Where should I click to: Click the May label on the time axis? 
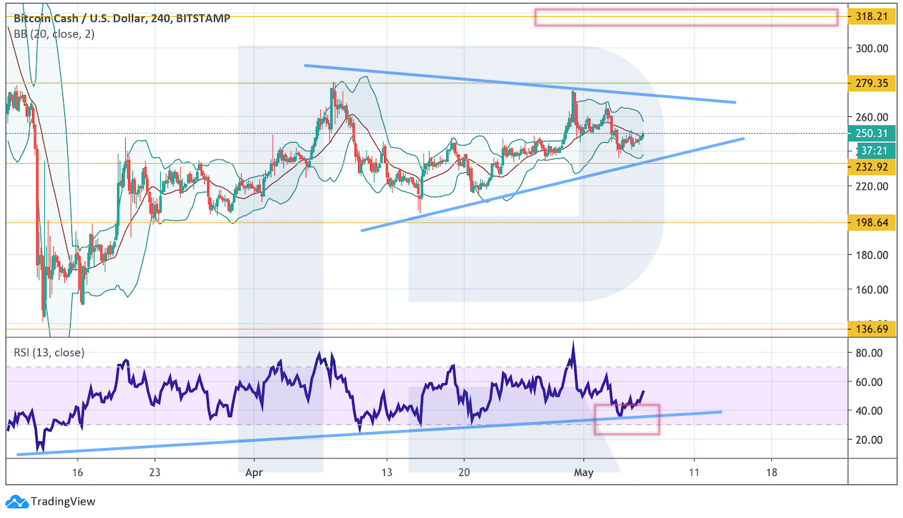[583, 472]
